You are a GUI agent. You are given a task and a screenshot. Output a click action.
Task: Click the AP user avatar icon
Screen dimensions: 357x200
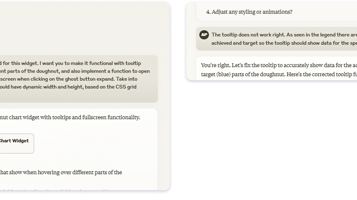[204, 35]
